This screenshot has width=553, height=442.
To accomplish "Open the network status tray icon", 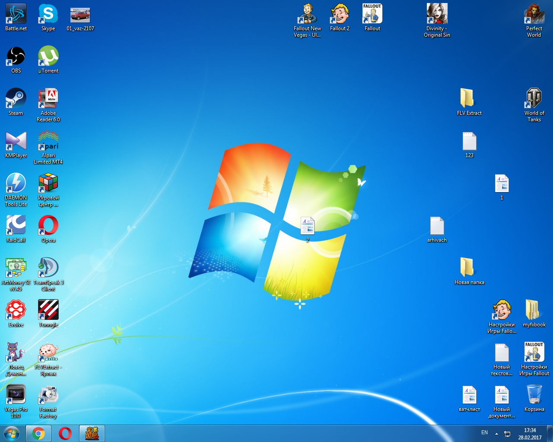I will [x=507, y=434].
